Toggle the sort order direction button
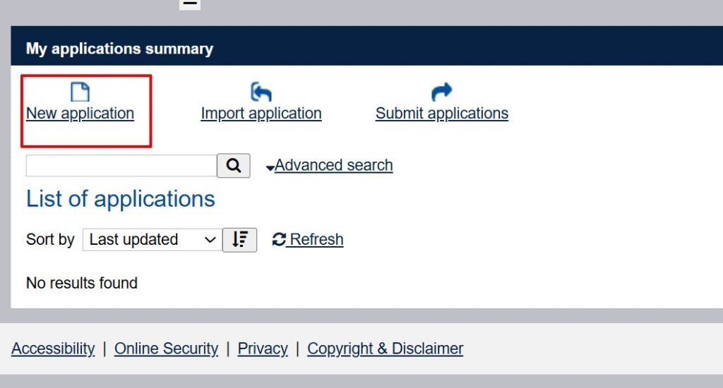Image resolution: width=723 pixels, height=388 pixels. pos(240,240)
